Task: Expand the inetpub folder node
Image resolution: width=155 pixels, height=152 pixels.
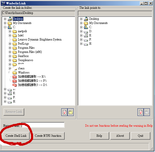Action: click(10, 31)
